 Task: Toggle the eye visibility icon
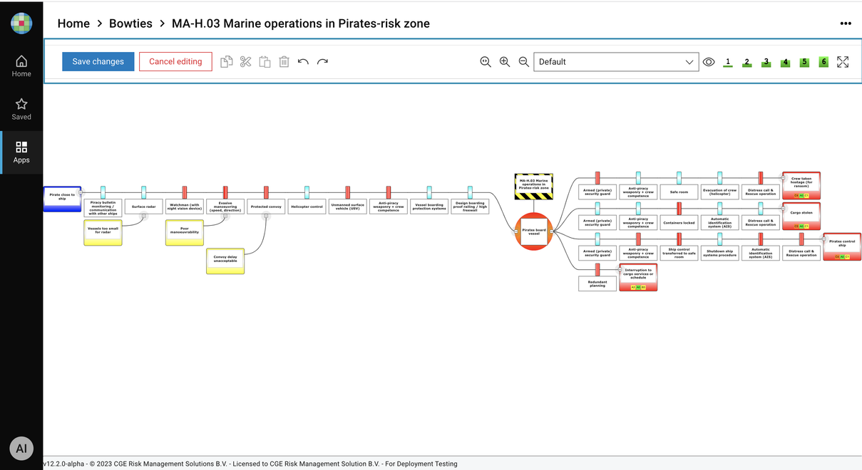coord(709,62)
